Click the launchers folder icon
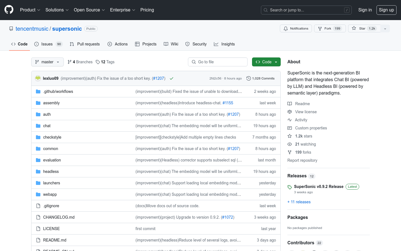This screenshot has height=251, width=401. point(38,183)
